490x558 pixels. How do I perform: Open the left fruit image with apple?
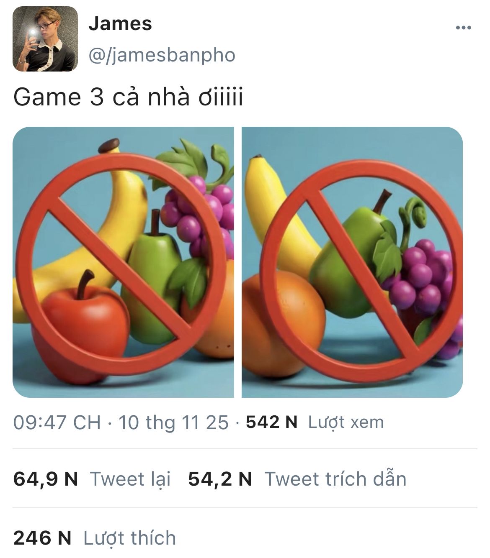tap(123, 262)
